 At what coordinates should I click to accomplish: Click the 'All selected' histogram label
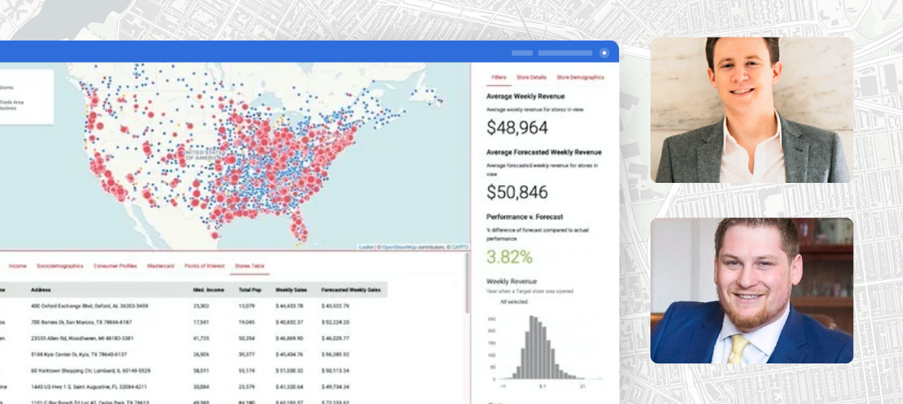tap(513, 301)
